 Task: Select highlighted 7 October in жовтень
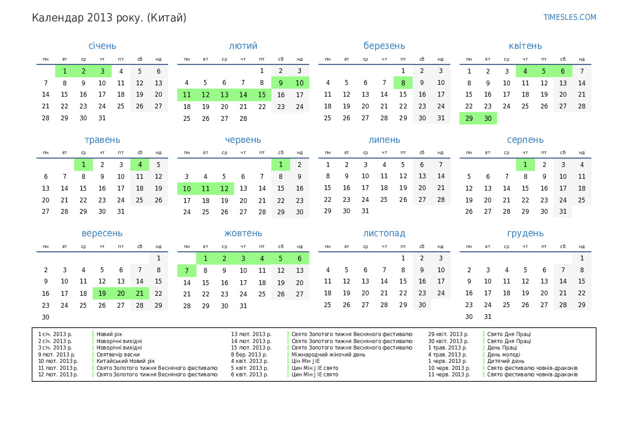[x=187, y=271]
